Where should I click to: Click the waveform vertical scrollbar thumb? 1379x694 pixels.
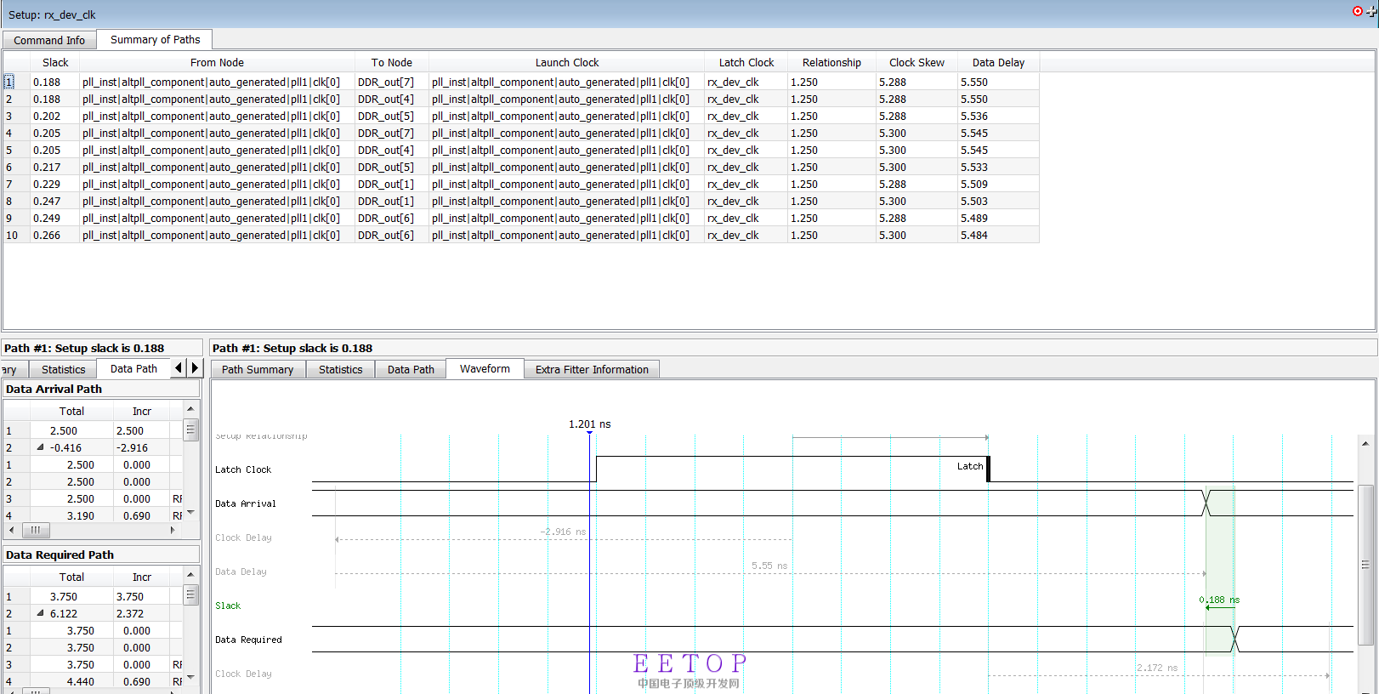(x=1365, y=565)
